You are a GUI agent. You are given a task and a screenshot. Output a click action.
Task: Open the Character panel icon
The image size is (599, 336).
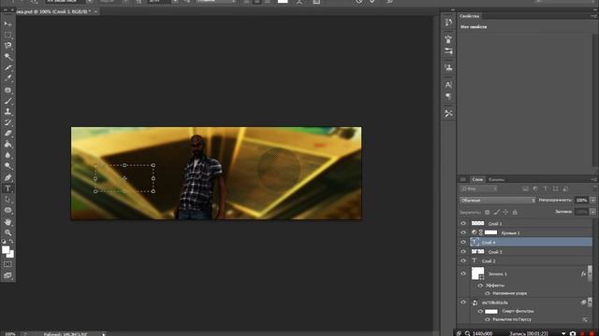[x=448, y=85]
